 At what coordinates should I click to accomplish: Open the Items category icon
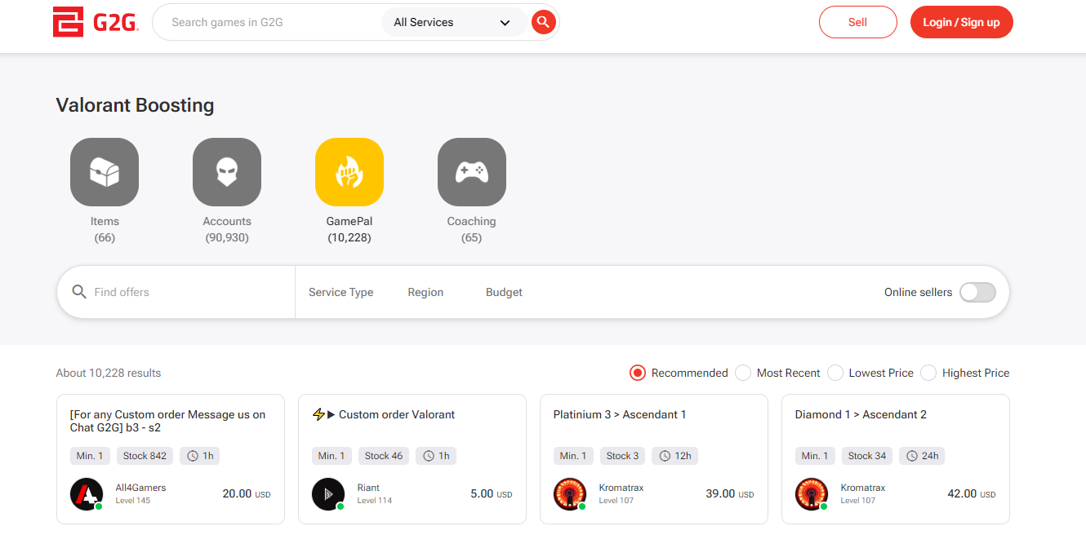pyautogui.click(x=105, y=172)
